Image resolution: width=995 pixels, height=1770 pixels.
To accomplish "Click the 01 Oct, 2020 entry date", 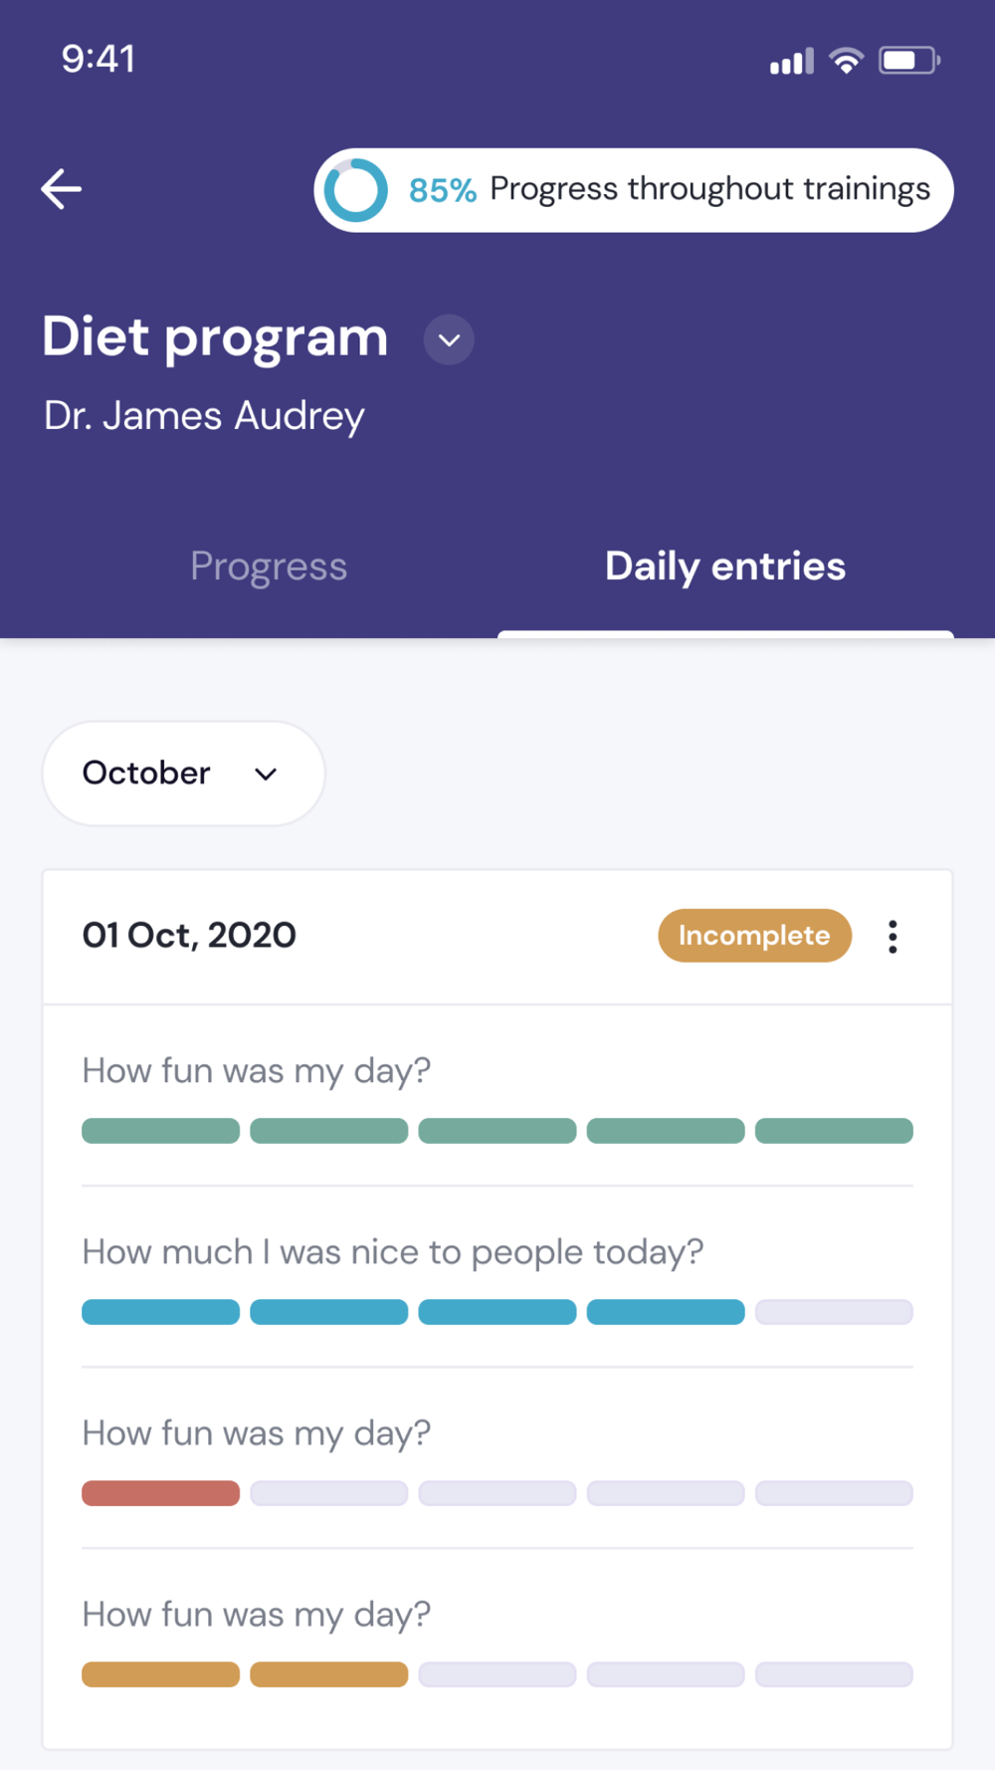I will coord(189,936).
